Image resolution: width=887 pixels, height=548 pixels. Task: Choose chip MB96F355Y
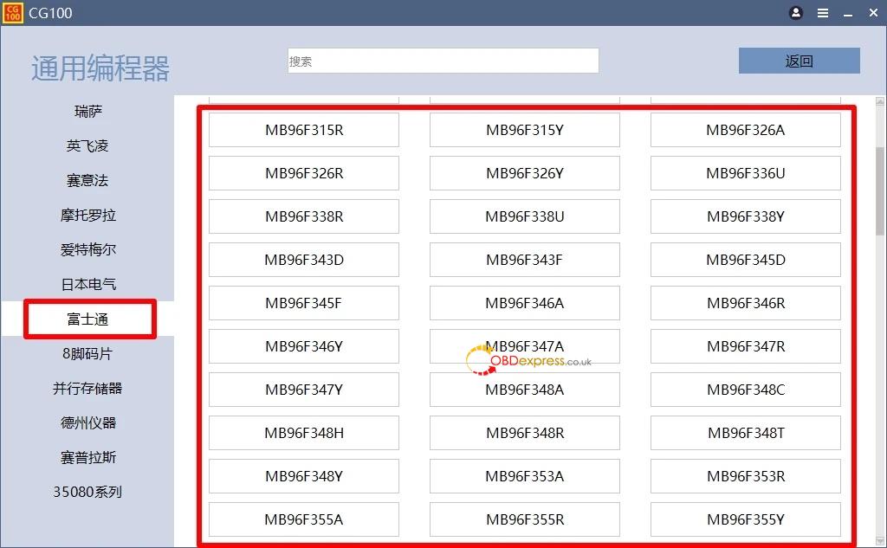745,520
